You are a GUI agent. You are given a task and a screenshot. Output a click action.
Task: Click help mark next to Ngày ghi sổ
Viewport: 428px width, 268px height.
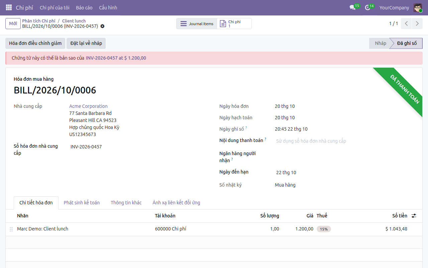pyautogui.click(x=246, y=128)
